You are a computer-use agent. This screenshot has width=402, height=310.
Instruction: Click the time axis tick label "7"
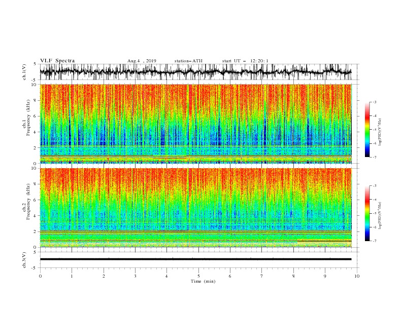click(262, 276)
